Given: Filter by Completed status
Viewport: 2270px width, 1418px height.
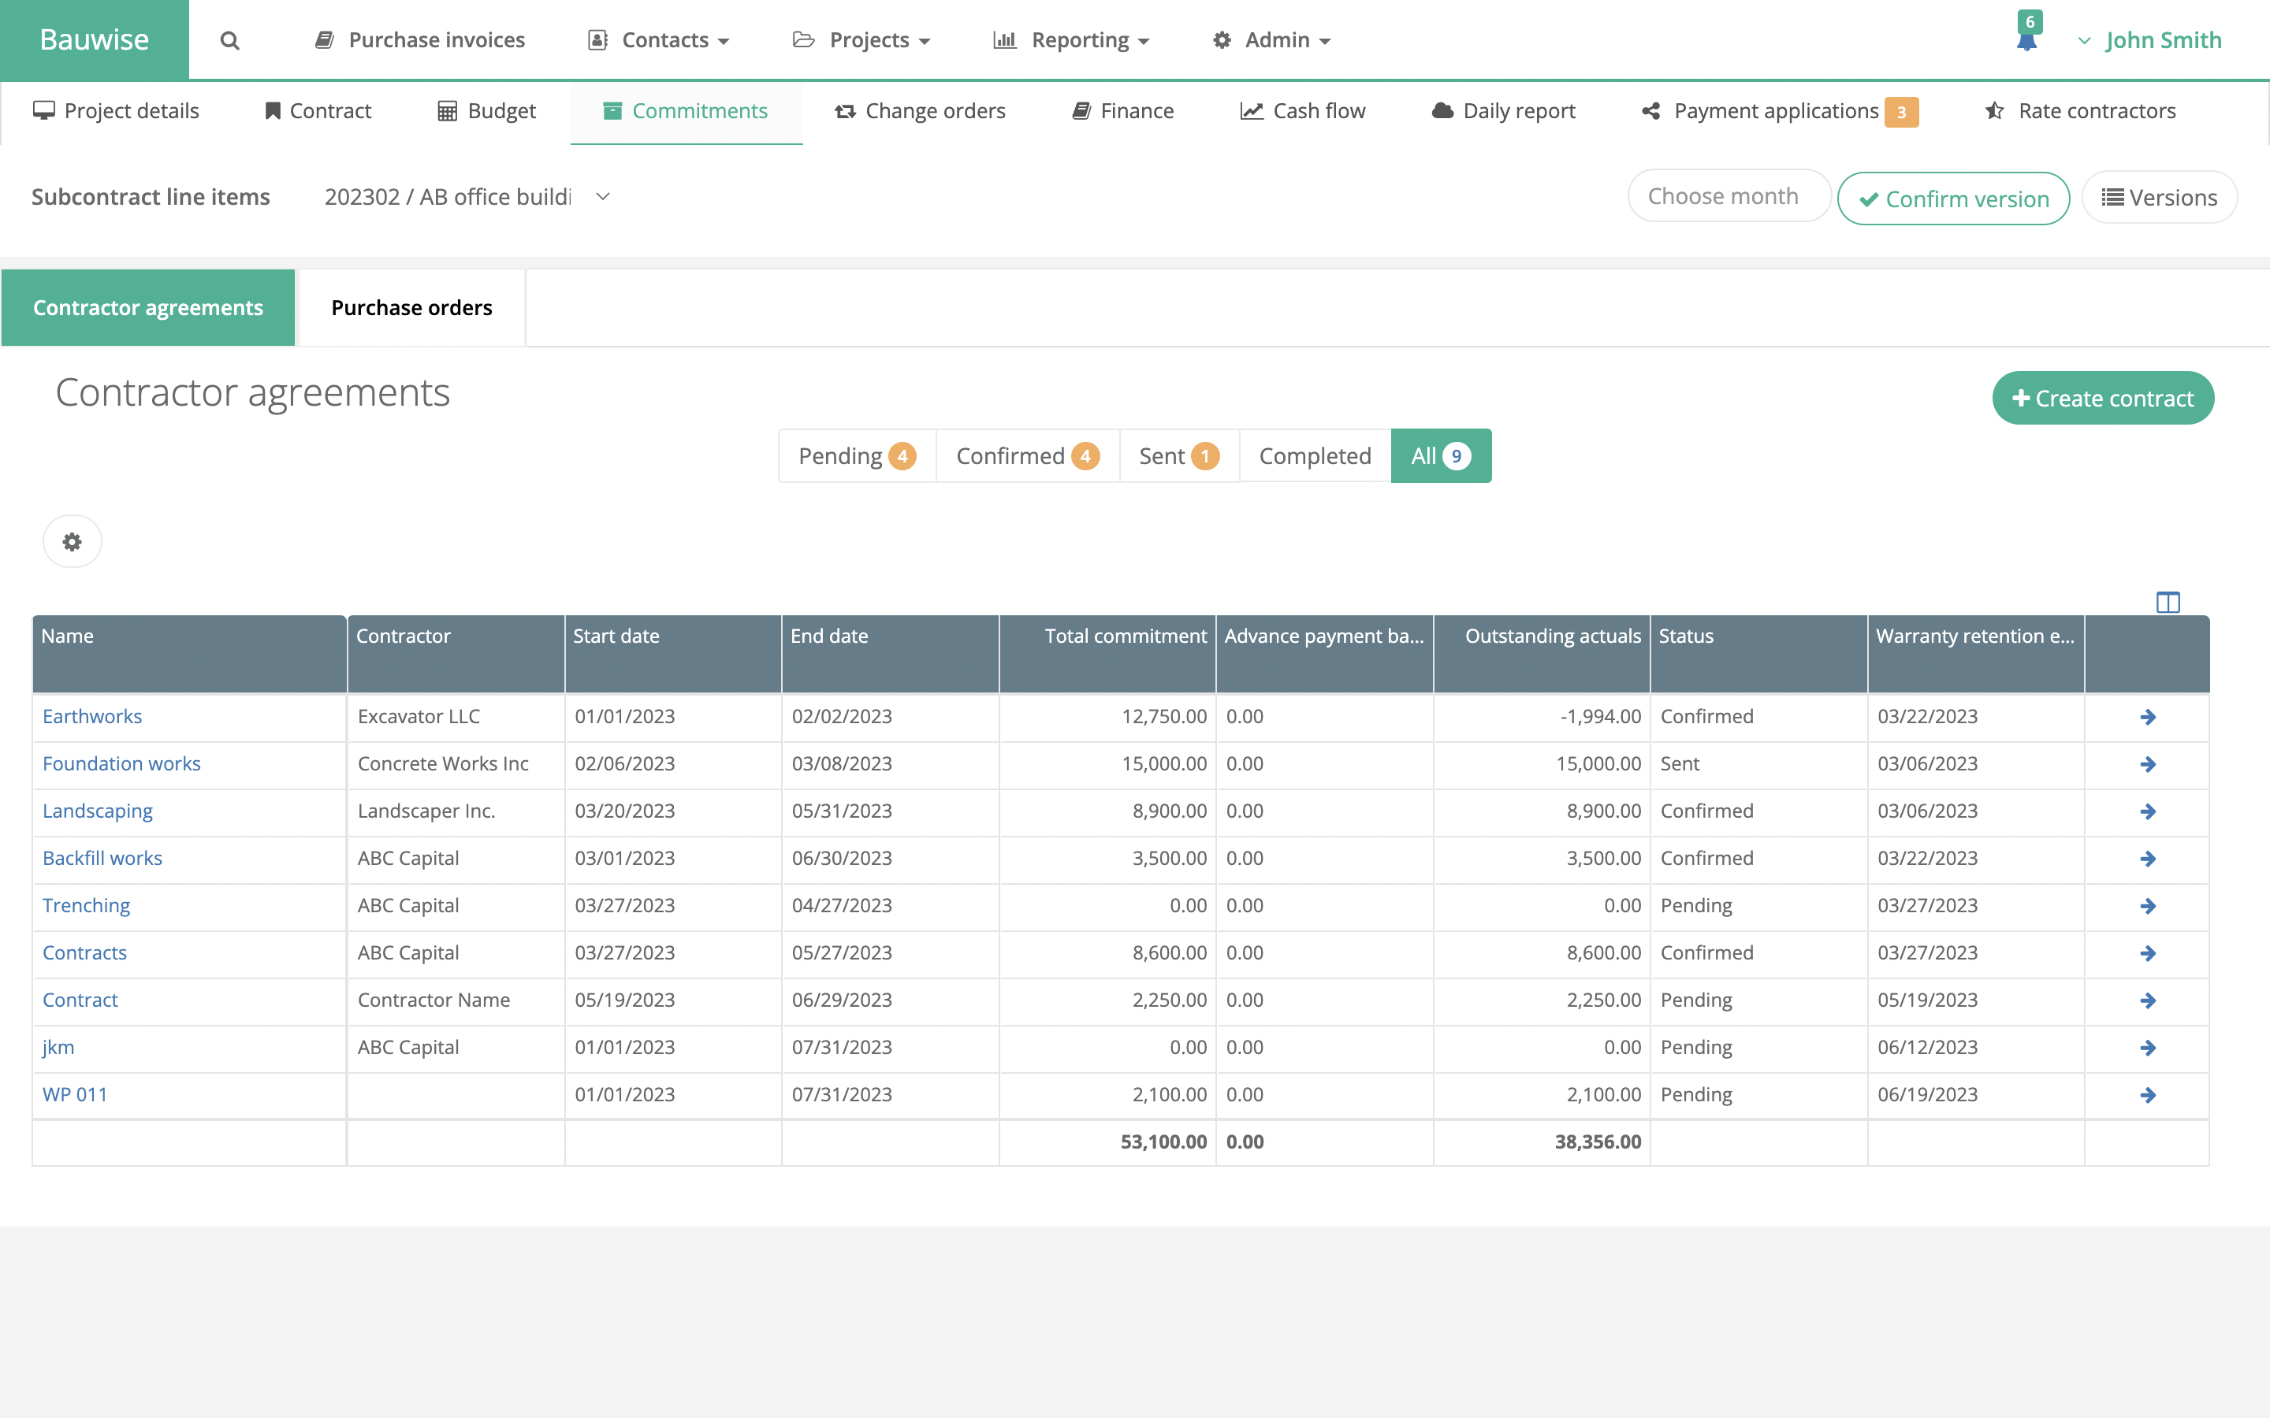Looking at the screenshot, I should point(1314,456).
